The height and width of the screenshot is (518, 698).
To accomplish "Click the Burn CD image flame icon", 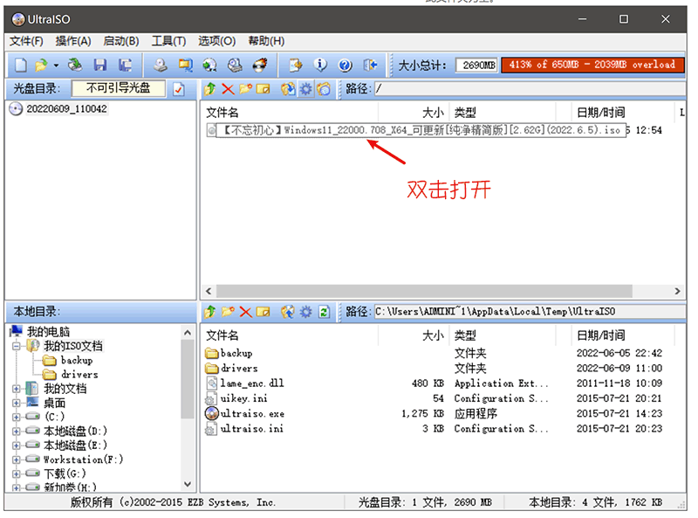I will tap(260, 66).
